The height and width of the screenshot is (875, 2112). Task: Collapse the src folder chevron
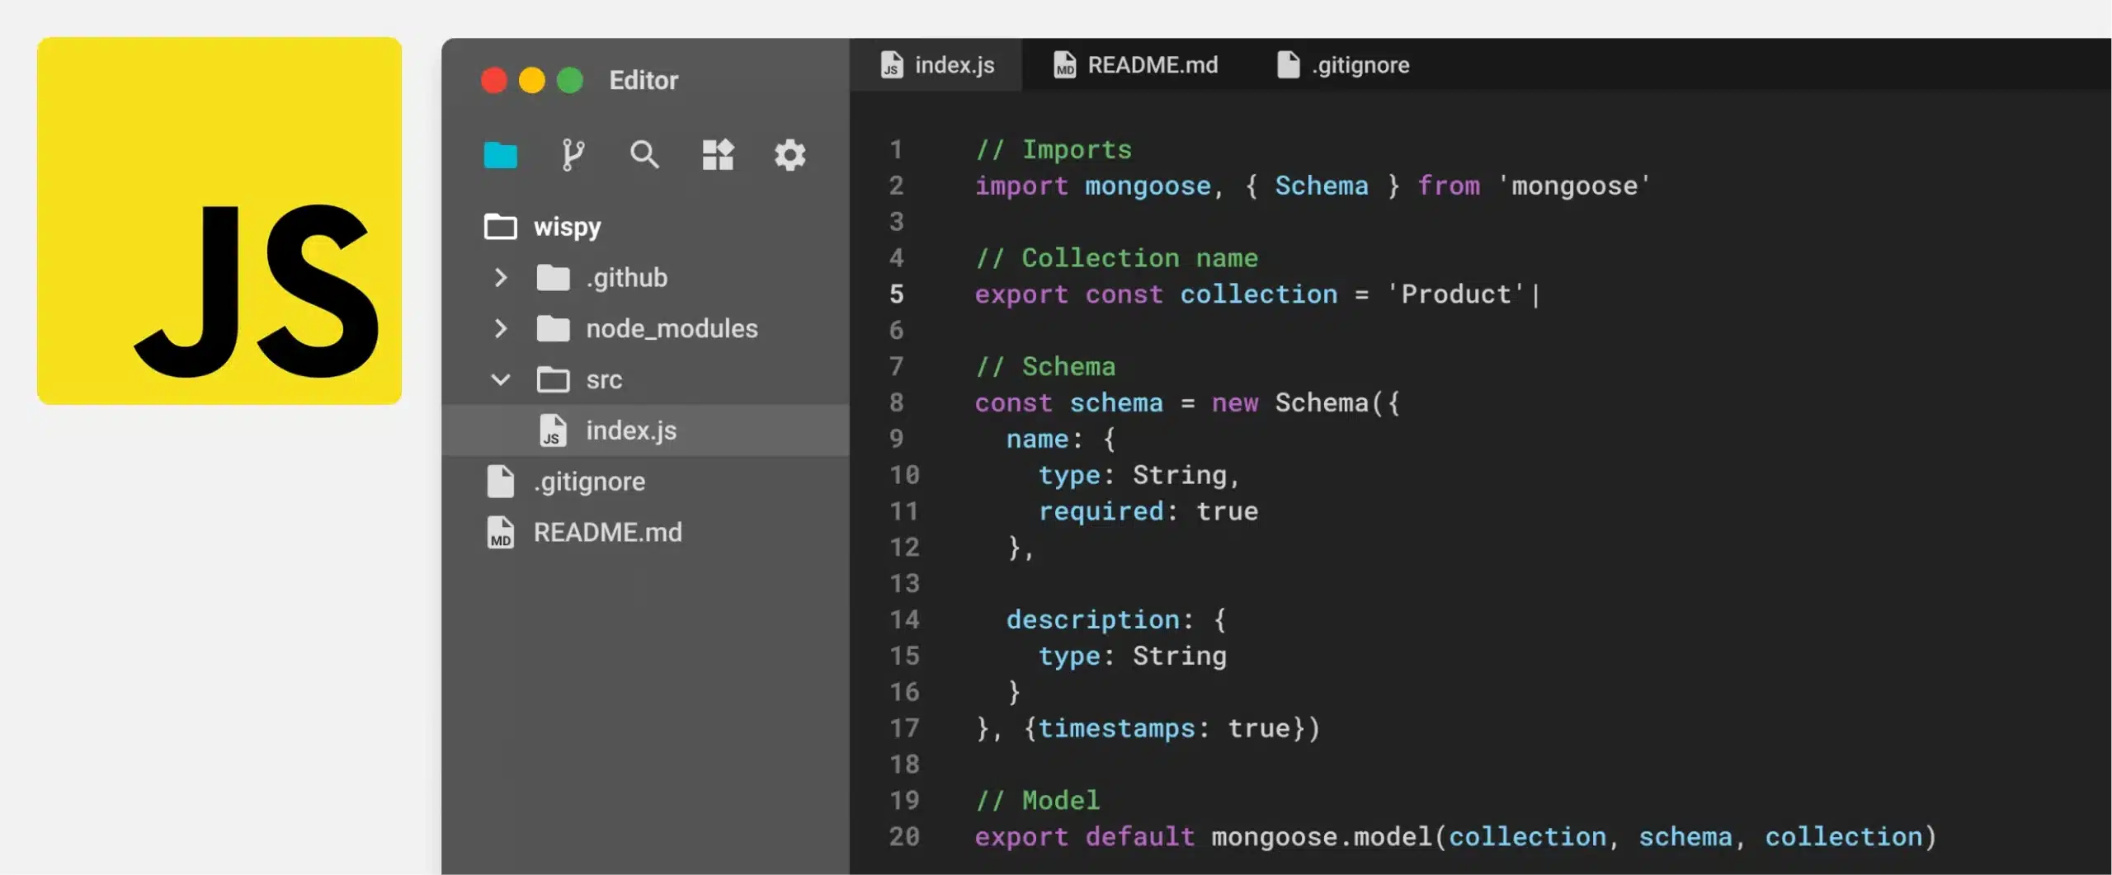pos(500,380)
